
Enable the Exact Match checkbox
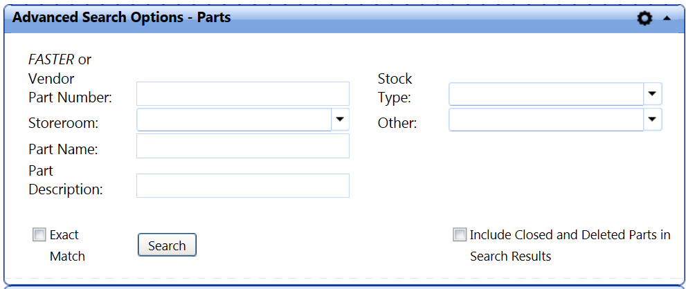point(39,235)
